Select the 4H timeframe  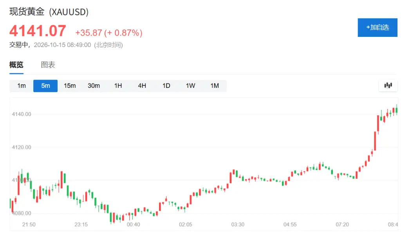point(142,86)
